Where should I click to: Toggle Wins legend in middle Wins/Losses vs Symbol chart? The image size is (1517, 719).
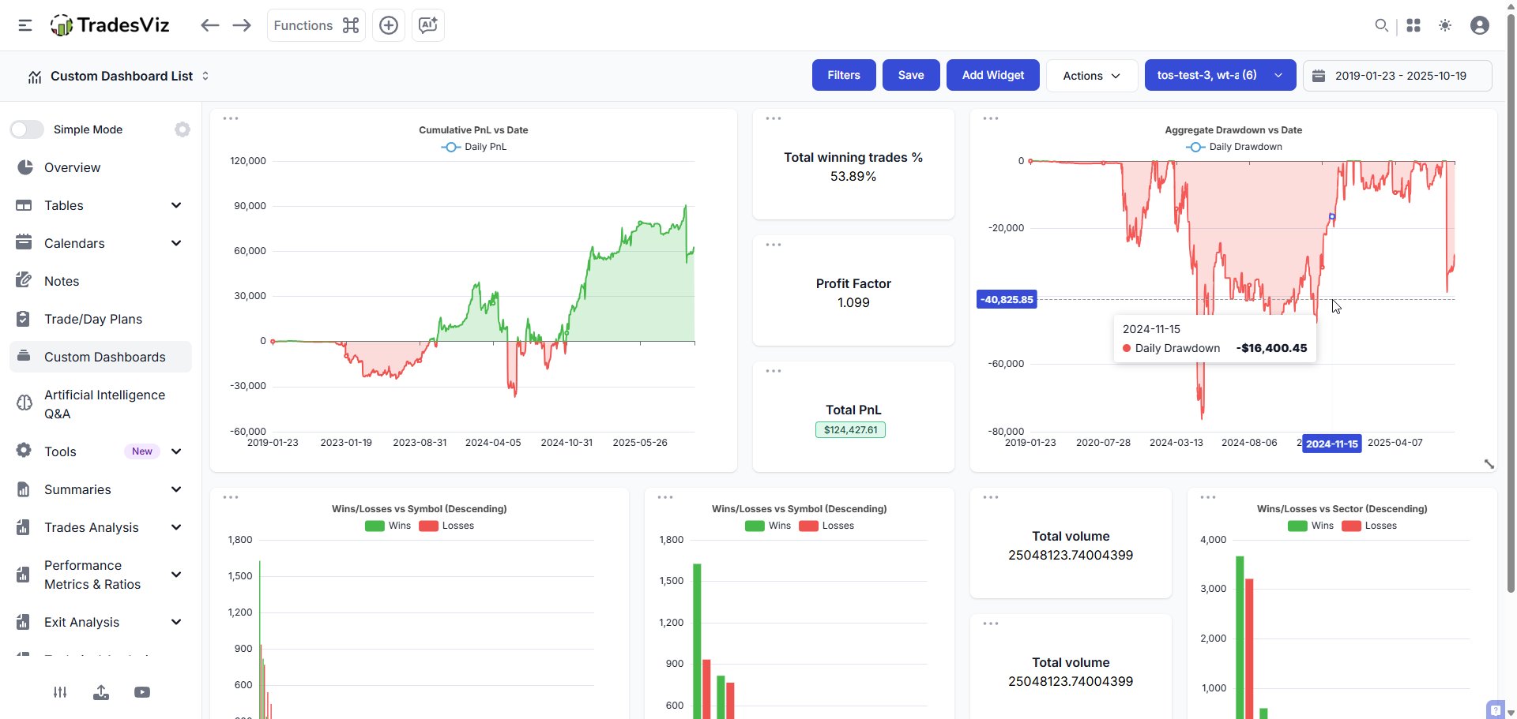[767, 526]
